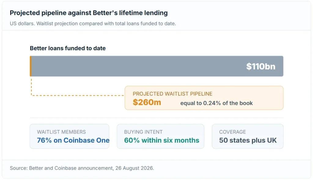Click the orange $260m figure
Screen dimensions: 313x180
tap(147, 102)
